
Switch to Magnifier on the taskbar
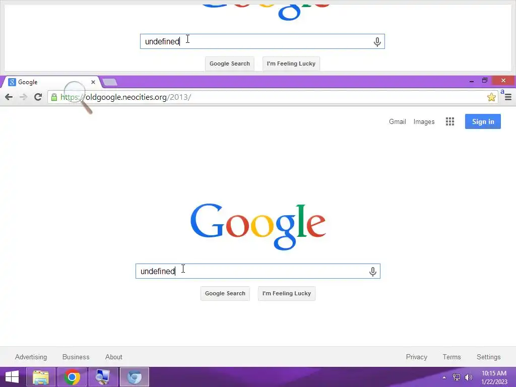pos(103,377)
